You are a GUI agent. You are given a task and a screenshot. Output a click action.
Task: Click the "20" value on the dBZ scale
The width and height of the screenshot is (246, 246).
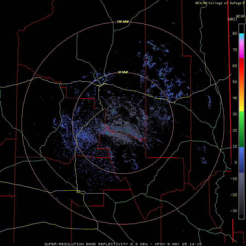[x=235, y=130]
